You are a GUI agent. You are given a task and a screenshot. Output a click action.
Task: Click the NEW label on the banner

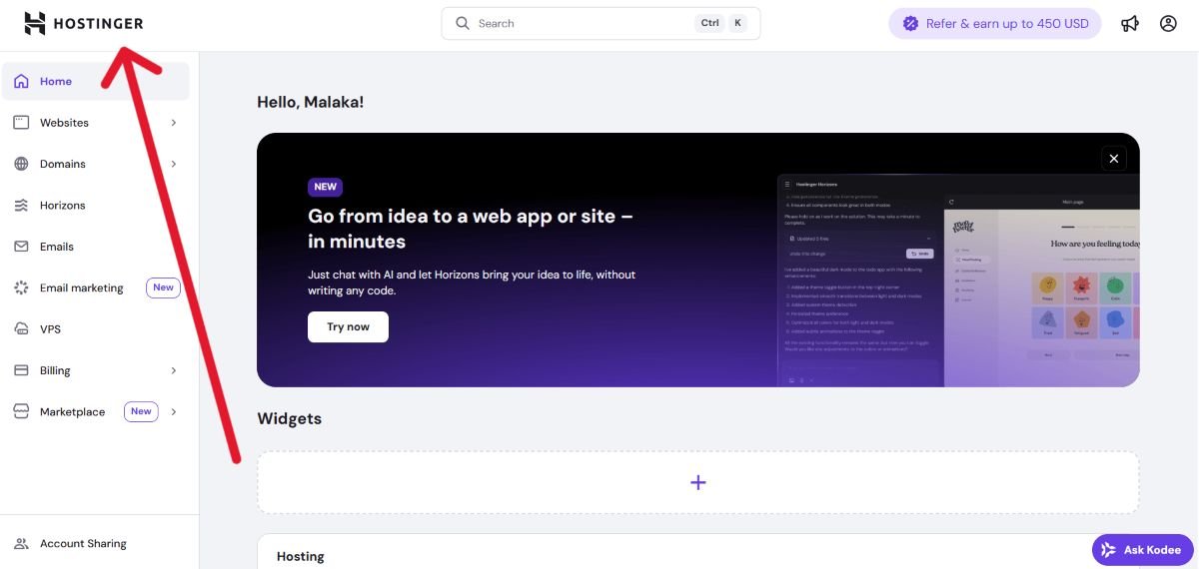[x=325, y=187]
